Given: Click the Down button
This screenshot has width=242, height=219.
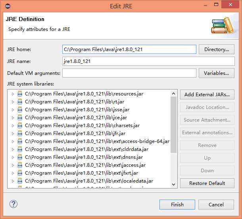Looking at the screenshot, I should (x=207, y=171).
